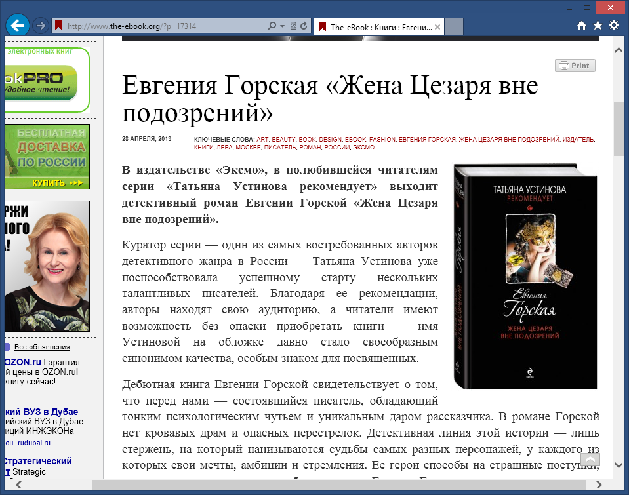629x495 pixels.
Task: Open the OZON.ru link in the sidebar
Action: (x=21, y=363)
